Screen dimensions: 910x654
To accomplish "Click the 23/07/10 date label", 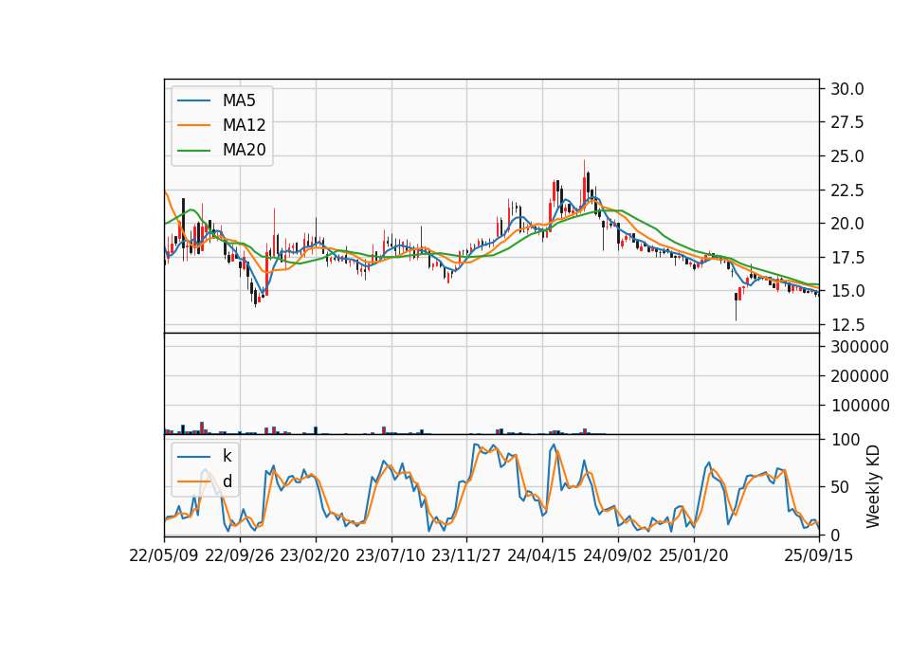I will (x=391, y=555).
